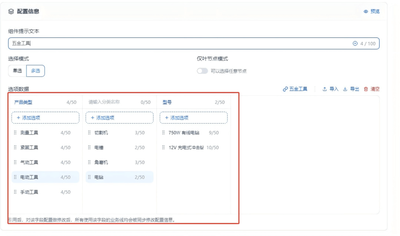Click the 请输入分类名称 input field
400x236 pixels.
[x=104, y=102]
